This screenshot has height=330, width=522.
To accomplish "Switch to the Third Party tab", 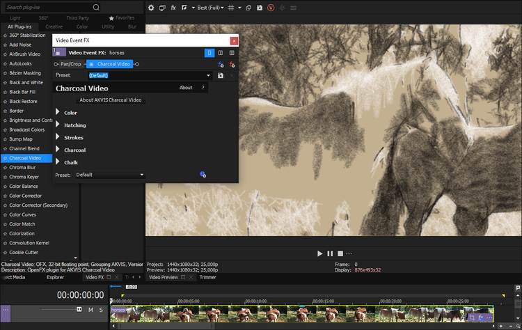I will [77, 18].
